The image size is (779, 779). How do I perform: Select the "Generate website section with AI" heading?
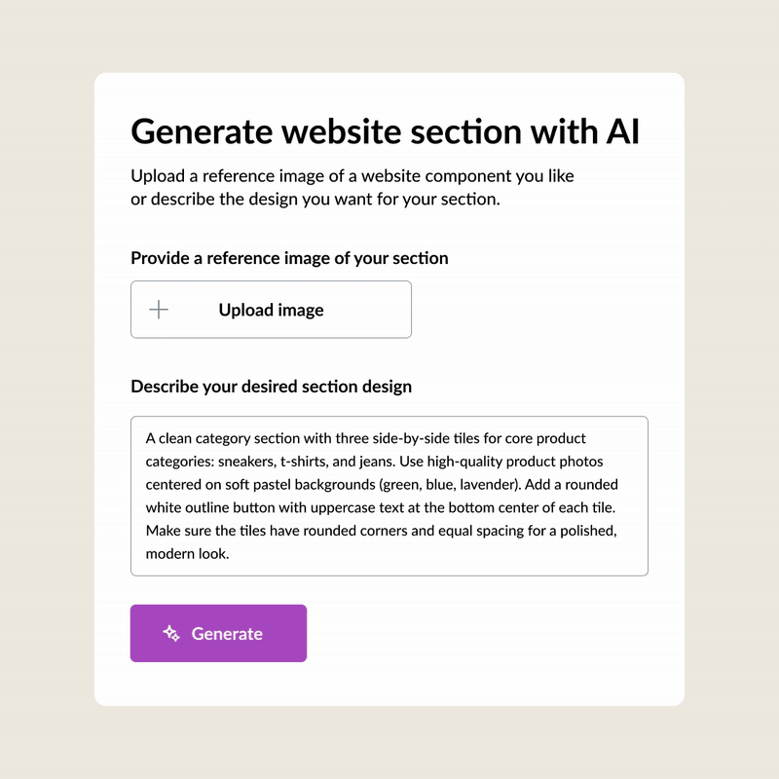click(x=385, y=131)
